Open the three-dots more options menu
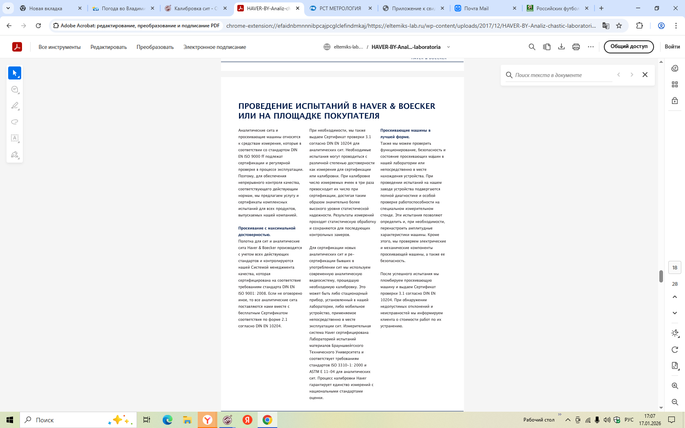This screenshot has height=428, width=685. coord(591,47)
